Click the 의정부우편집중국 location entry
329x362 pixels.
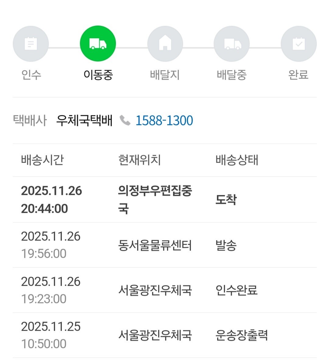click(155, 199)
